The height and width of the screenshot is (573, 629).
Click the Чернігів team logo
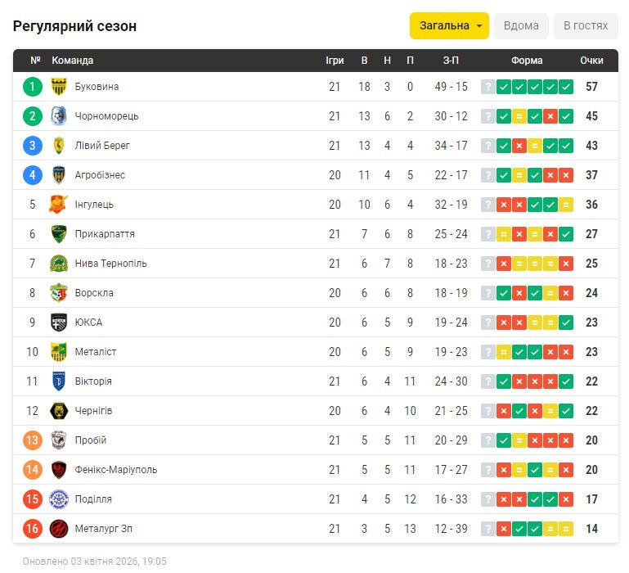click(x=58, y=411)
